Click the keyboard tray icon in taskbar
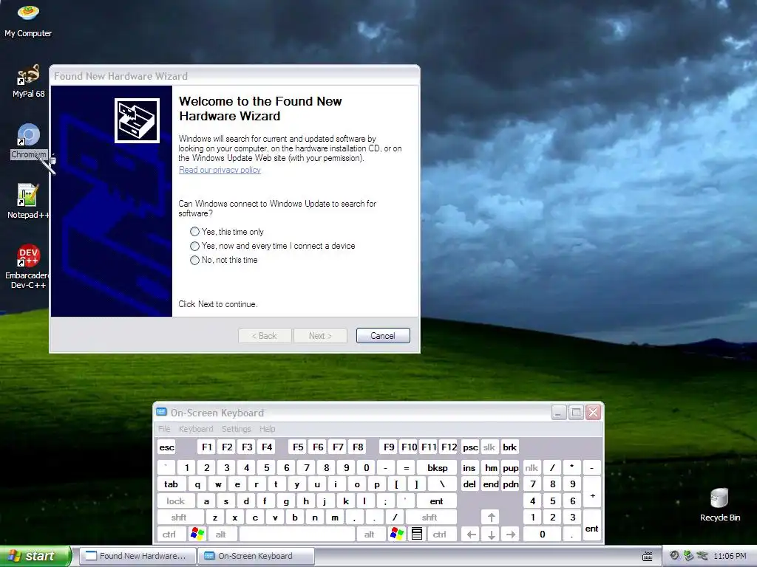 [648, 556]
